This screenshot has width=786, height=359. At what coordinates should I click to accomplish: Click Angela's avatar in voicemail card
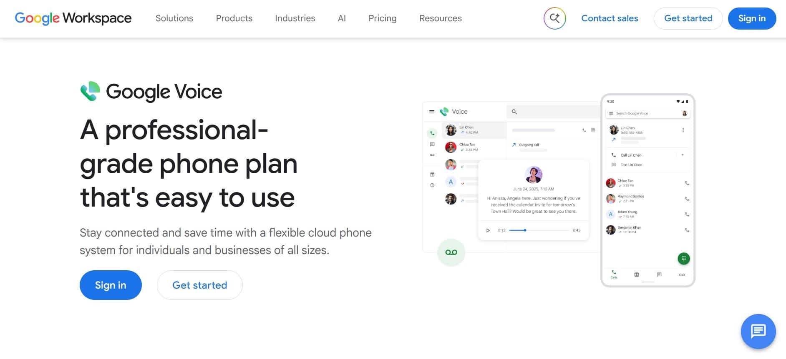[534, 175]
